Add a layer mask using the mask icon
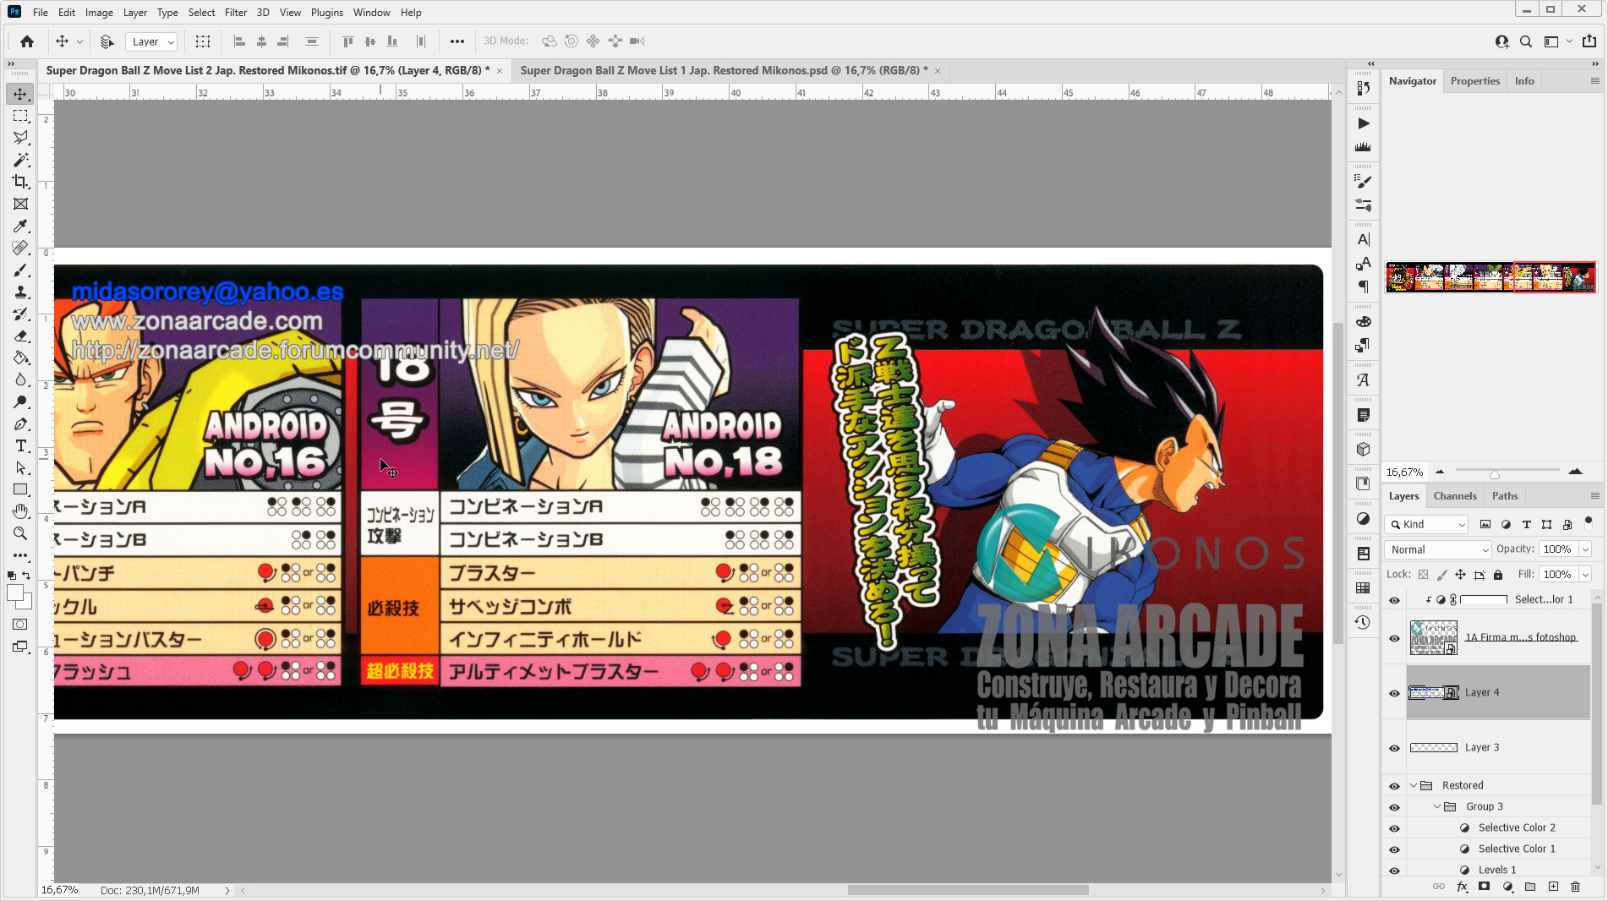 [1485, 887]
